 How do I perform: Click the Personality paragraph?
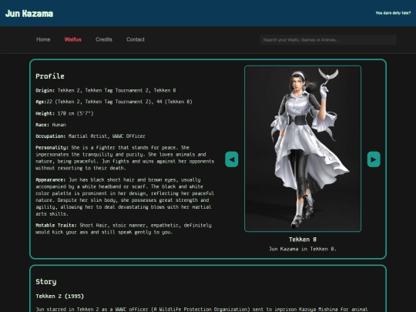[125, 158]
